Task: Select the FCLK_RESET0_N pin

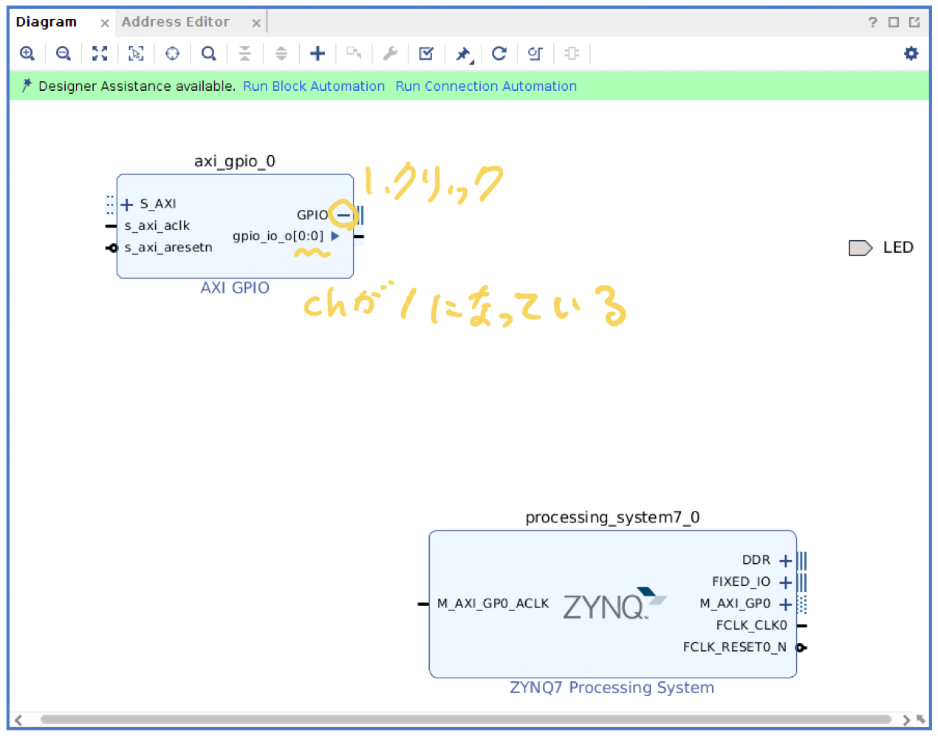Action: [735, 647]
